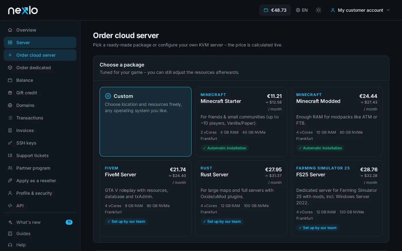
Task: Click the gear icon on the Custom card
Action: [x=108, y=96]
